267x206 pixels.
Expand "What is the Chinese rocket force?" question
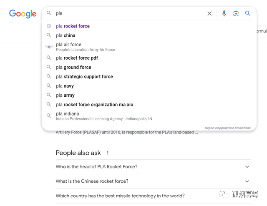click(x=247, y=181)
